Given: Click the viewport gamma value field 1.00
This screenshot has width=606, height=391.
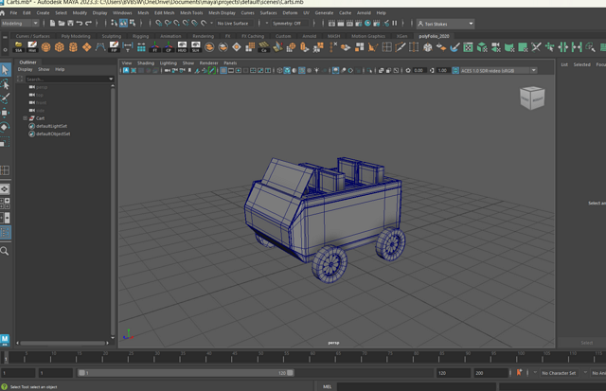Looking at the screenshot, I should point(442,70).
